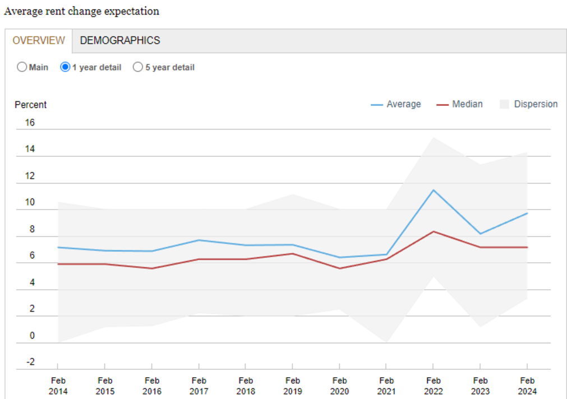Click the Feb 2024 x-axis label
Image resolution: width=567 pixels, height=399 pixels.
point(527,386)
